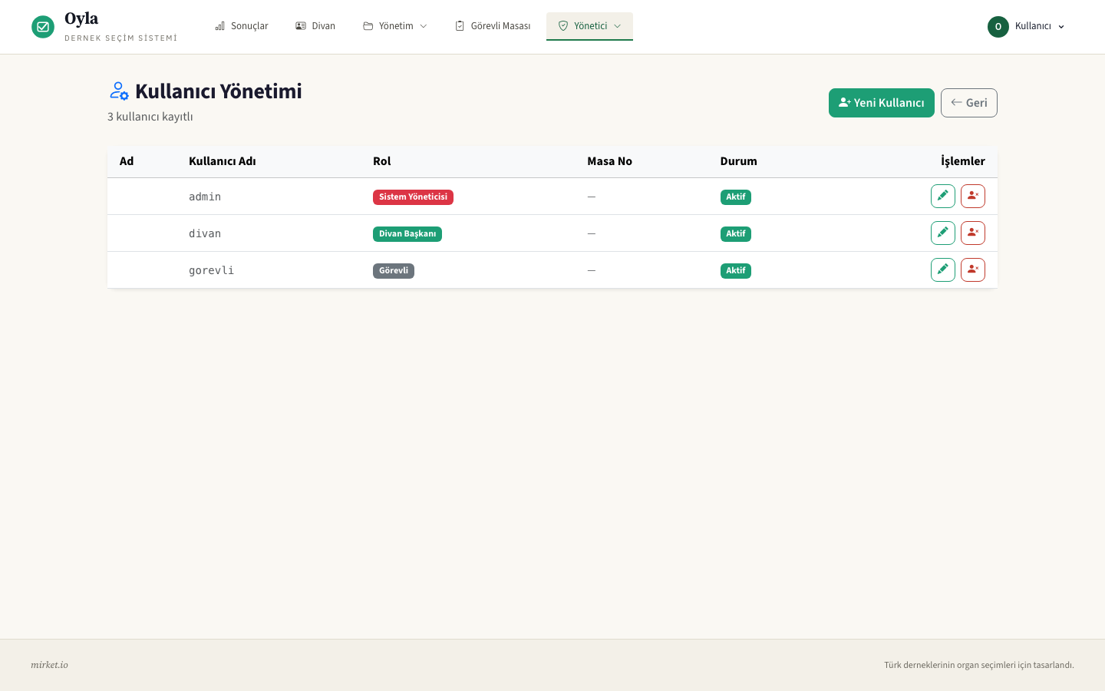The height and width of the screenshot is (691, 1105).
Task: Click the Oyla brand title
Action: click(x=81, y=18)
